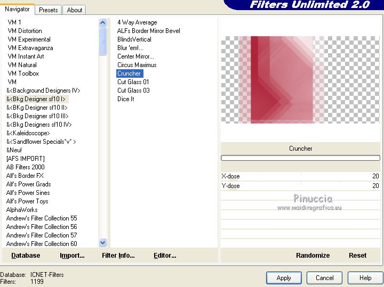This screenshot has width=384, height=287.
Task: Open the Editor... button
Action: click(x=165, y=256)
